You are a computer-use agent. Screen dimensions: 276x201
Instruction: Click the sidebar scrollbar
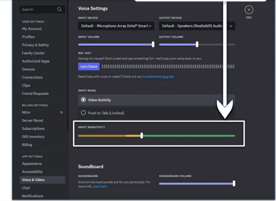(x=67, y=66)
